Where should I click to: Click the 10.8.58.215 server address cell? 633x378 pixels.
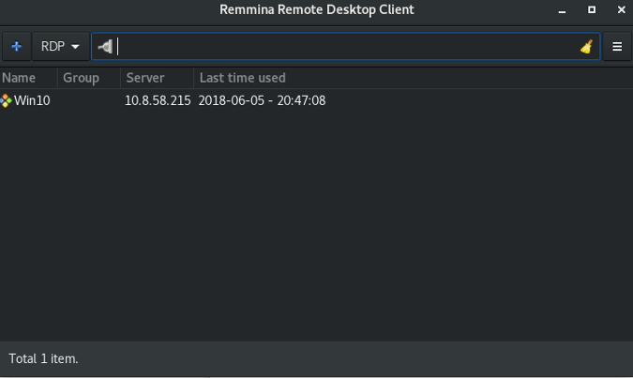157,100
